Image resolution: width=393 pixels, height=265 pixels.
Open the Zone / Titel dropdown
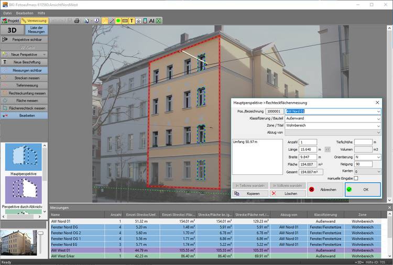coord(378,126)
